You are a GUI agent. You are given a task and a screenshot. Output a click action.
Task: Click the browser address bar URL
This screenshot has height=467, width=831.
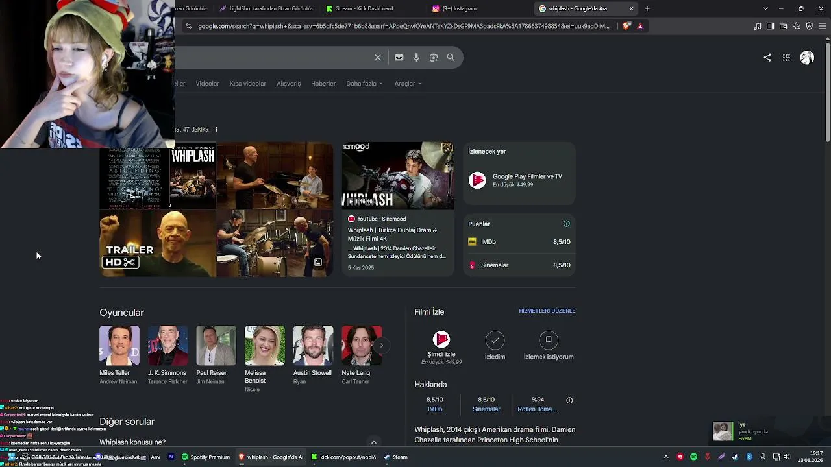tap(404, 26)
